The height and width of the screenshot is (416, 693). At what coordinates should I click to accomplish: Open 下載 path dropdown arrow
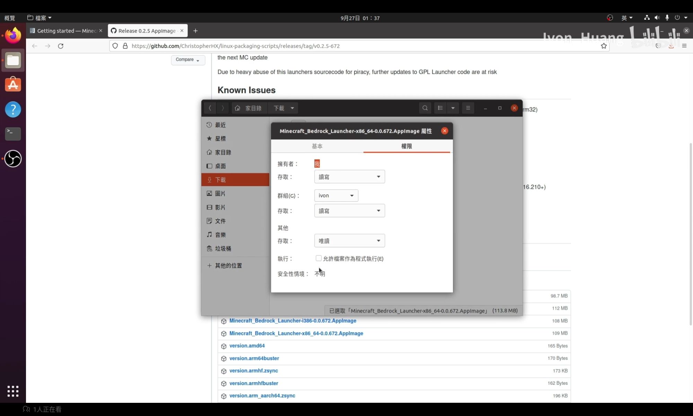tap(292, 108)
